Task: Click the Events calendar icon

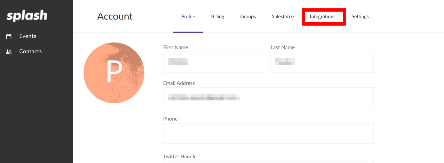Action: click(x=9, y=36)
